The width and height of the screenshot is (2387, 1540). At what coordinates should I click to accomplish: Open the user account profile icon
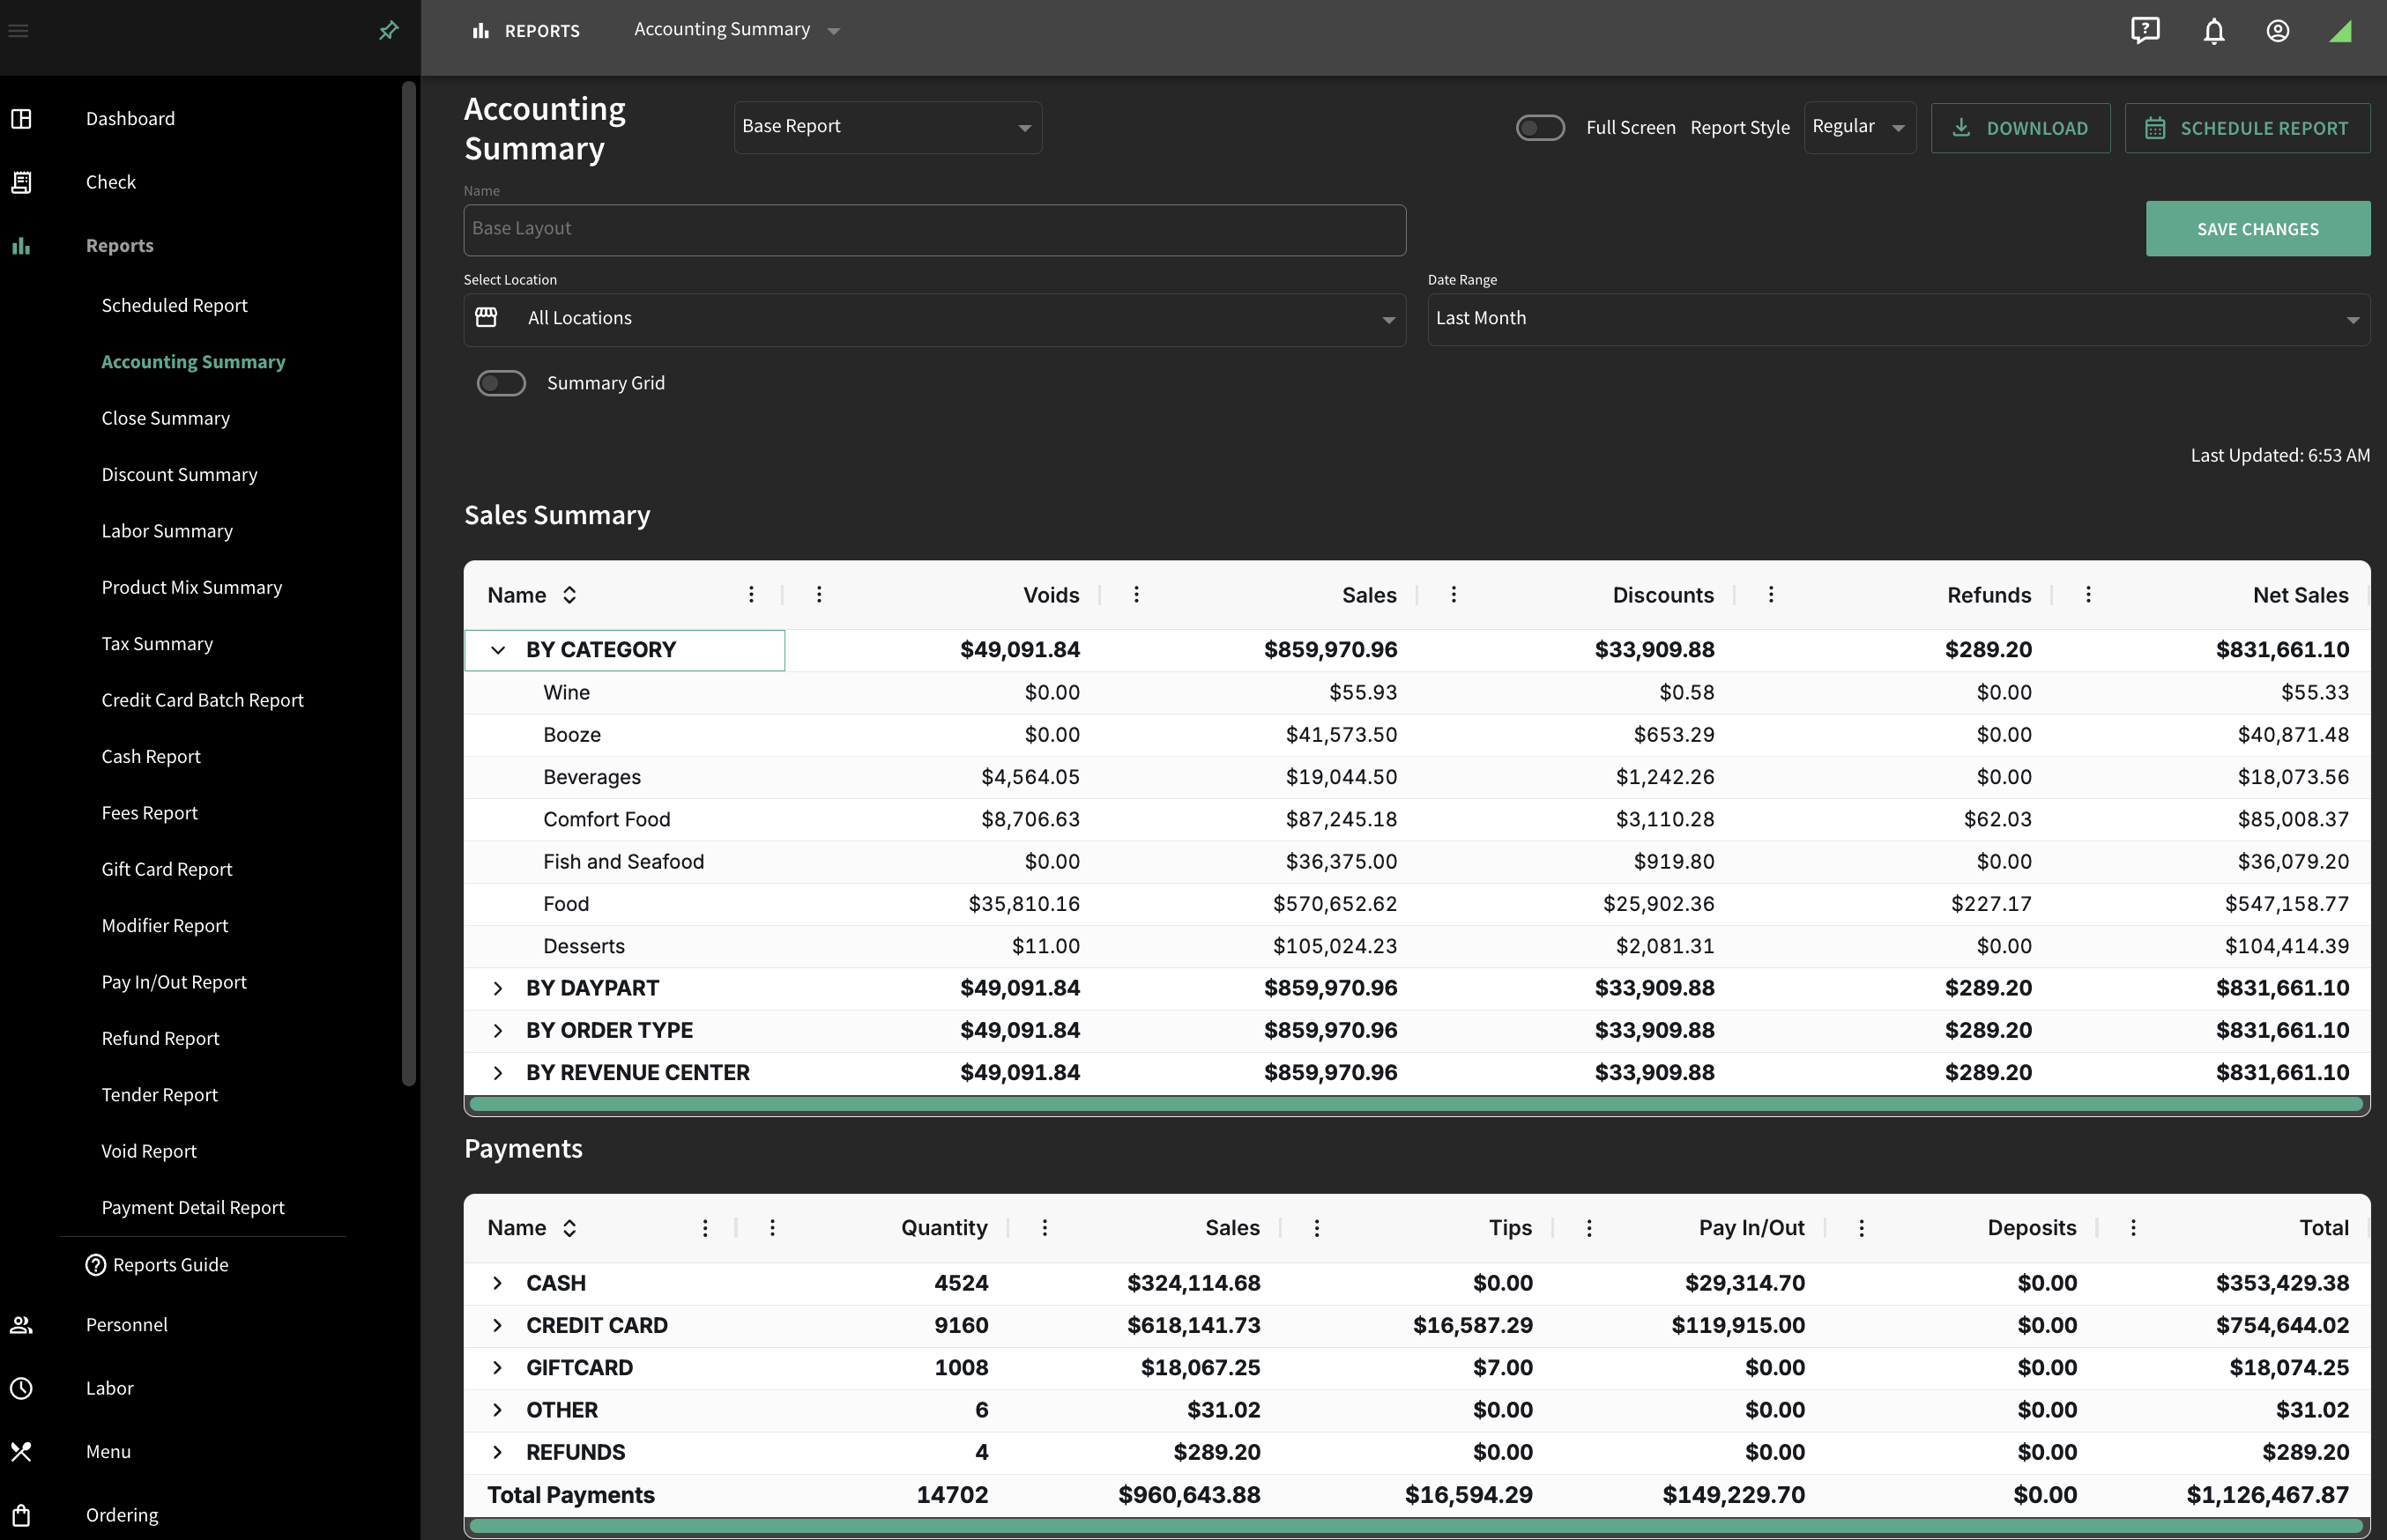[2278, 31]
